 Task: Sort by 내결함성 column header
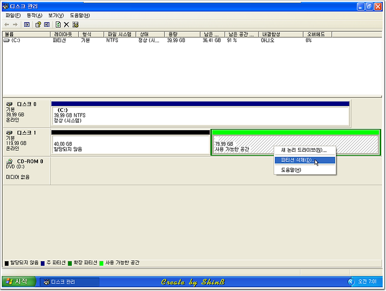tap(280, 34)
